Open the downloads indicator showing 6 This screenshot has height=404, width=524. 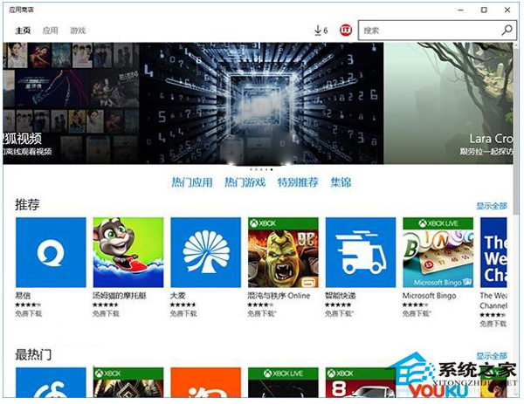(321, 31)
